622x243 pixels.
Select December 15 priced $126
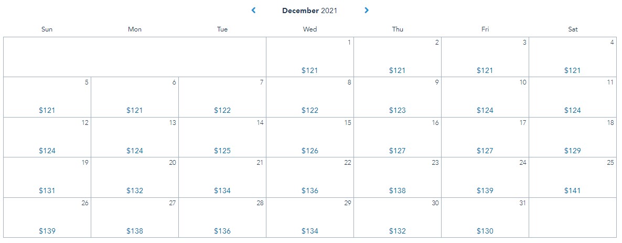310,137
